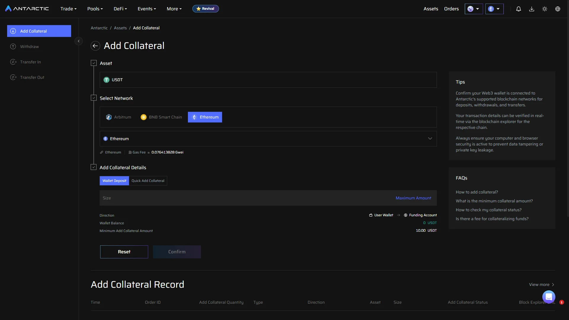Click the Transfer Out sidebar icon
This screenshot has width=569, height=320.
pyautogui.click(x=13, y=77)
